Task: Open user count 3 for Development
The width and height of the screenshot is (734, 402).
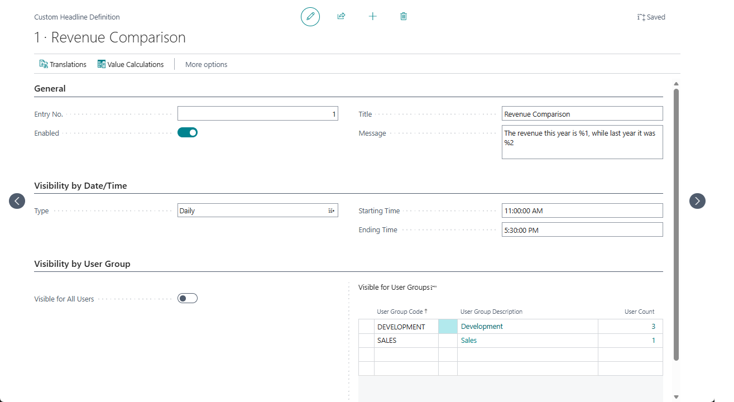Action: [653, 327]
